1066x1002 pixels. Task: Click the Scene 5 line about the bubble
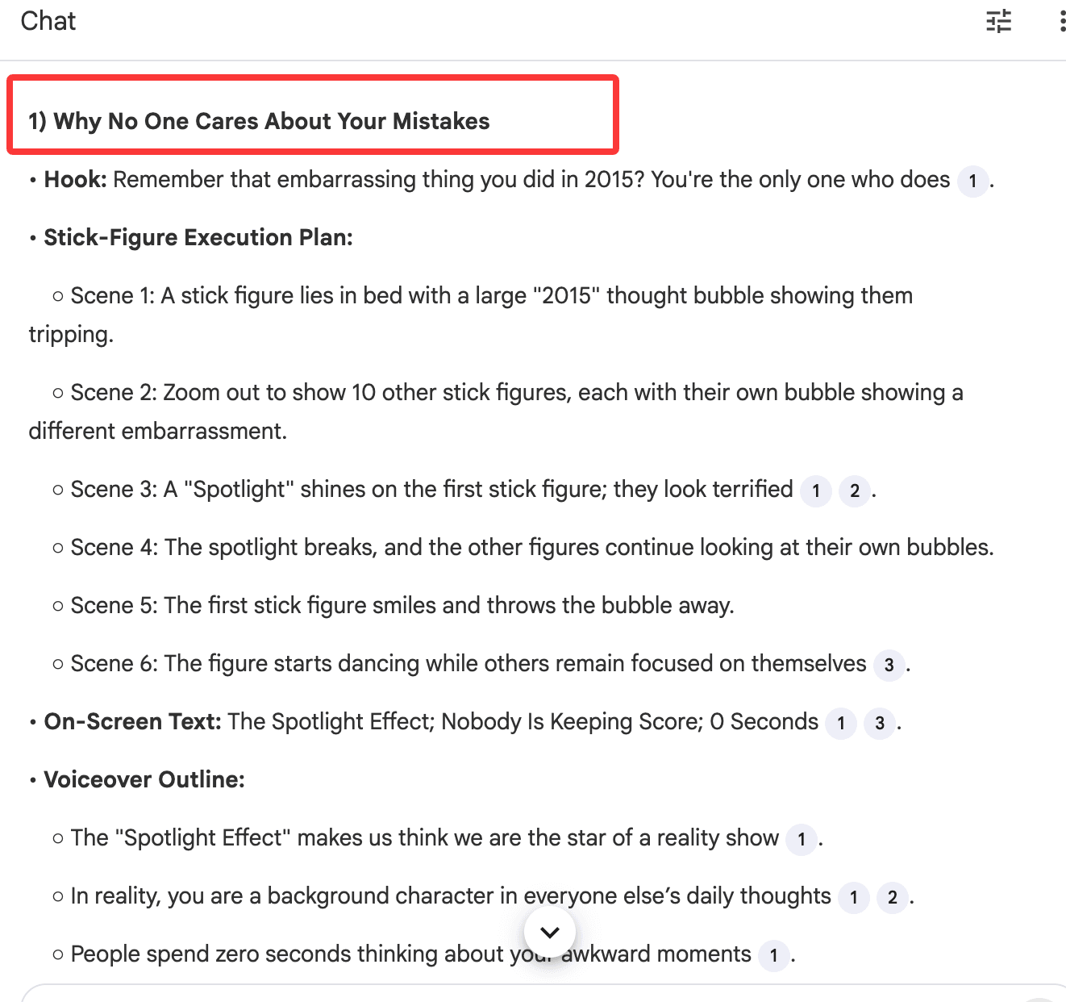402,605
